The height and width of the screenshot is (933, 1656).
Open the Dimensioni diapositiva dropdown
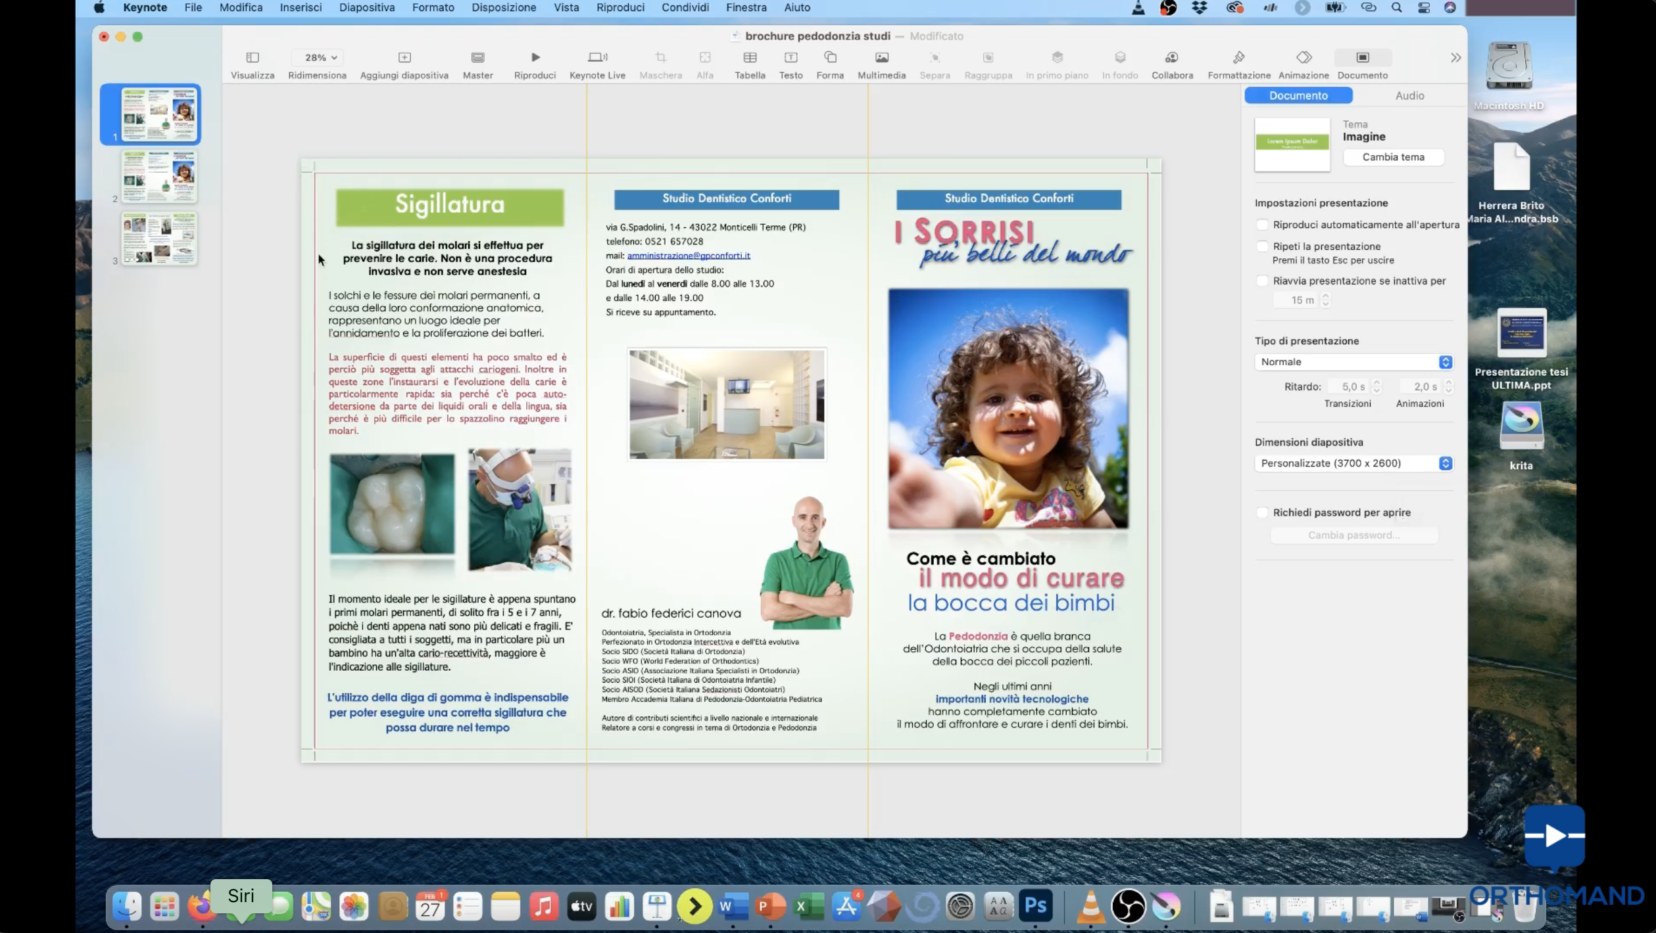1353,463
